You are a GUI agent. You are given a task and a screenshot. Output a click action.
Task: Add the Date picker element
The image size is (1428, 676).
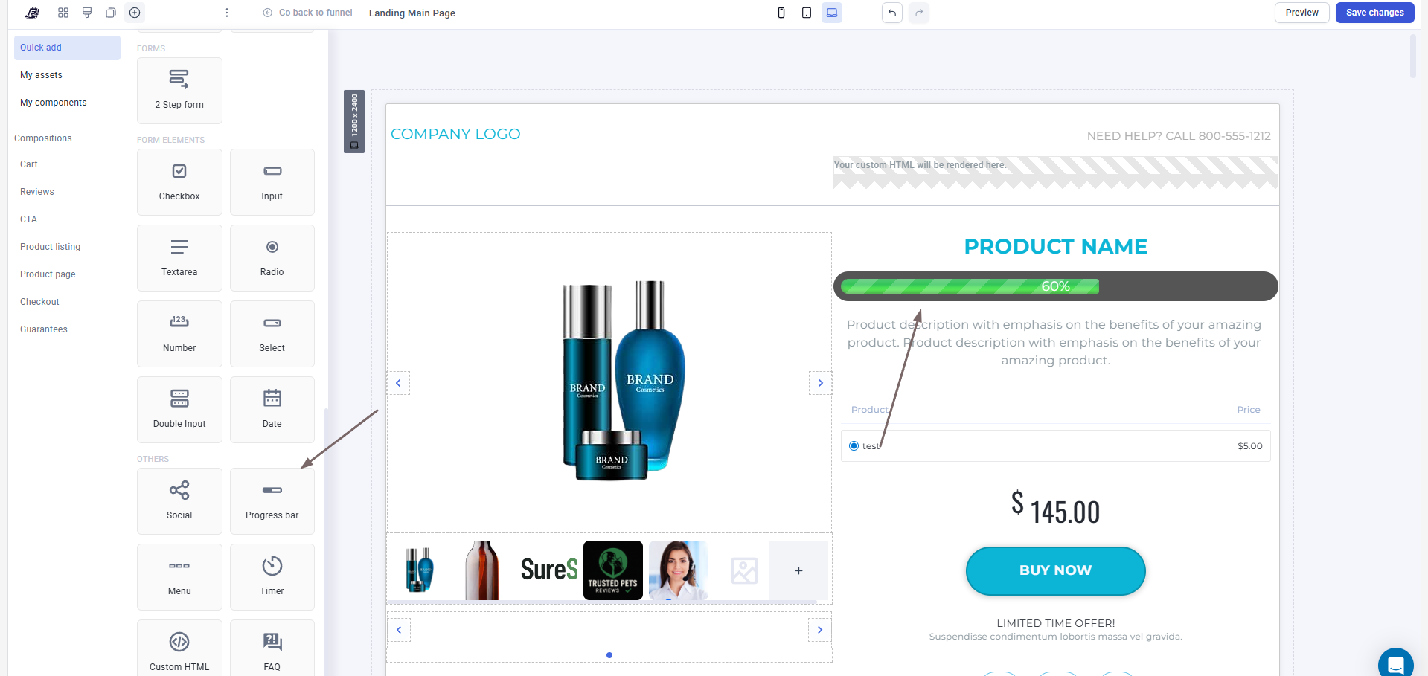coord(272,410)
